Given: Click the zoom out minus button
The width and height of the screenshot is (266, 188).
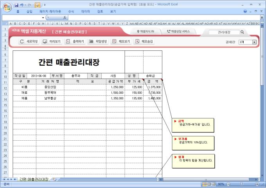Looking at the screenshot, I should pyautogui.click(x=228, y=184).
